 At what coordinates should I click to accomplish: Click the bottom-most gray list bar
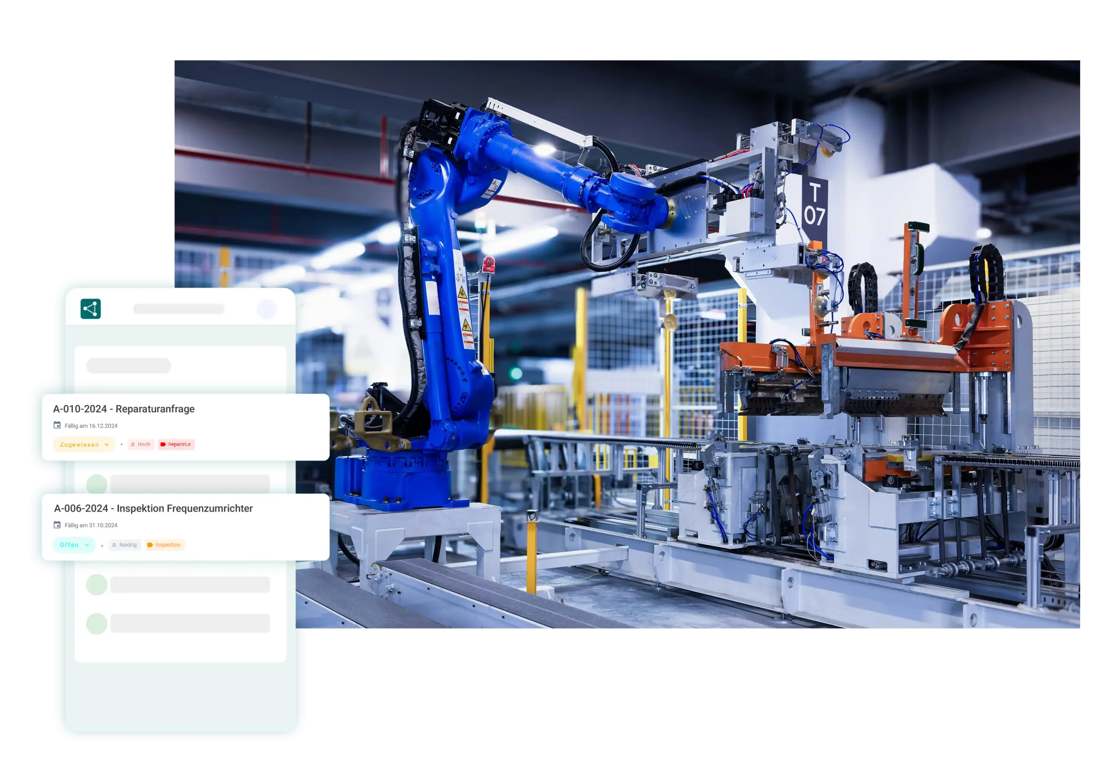click(190, 623)
